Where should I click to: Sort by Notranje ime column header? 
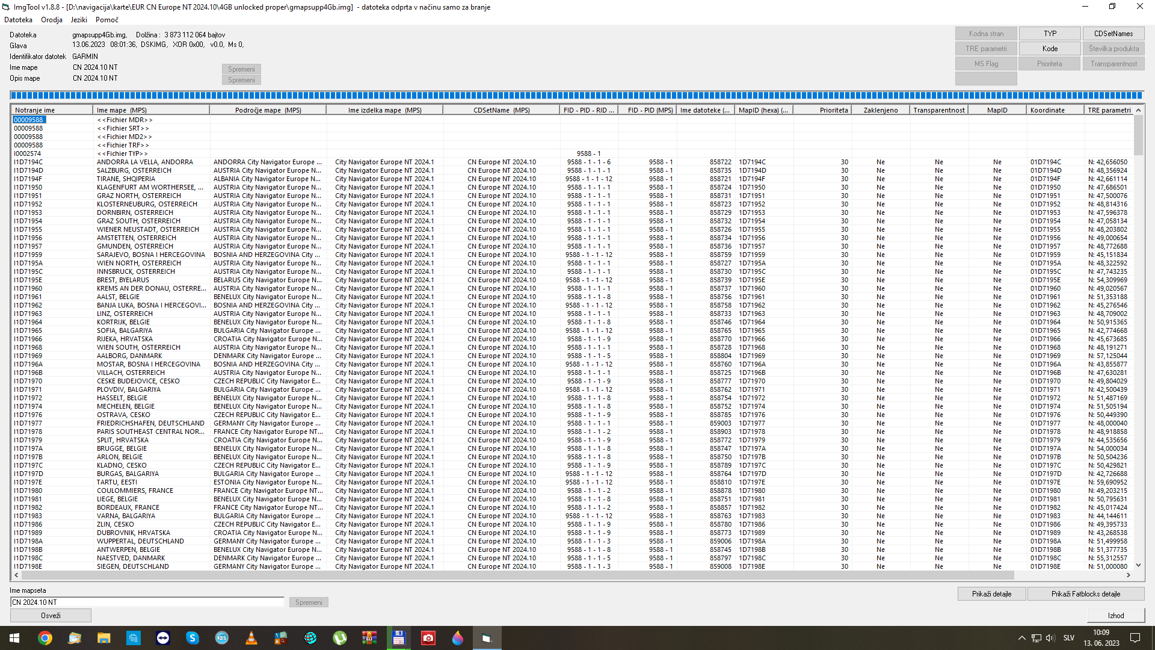pos(52,110)
